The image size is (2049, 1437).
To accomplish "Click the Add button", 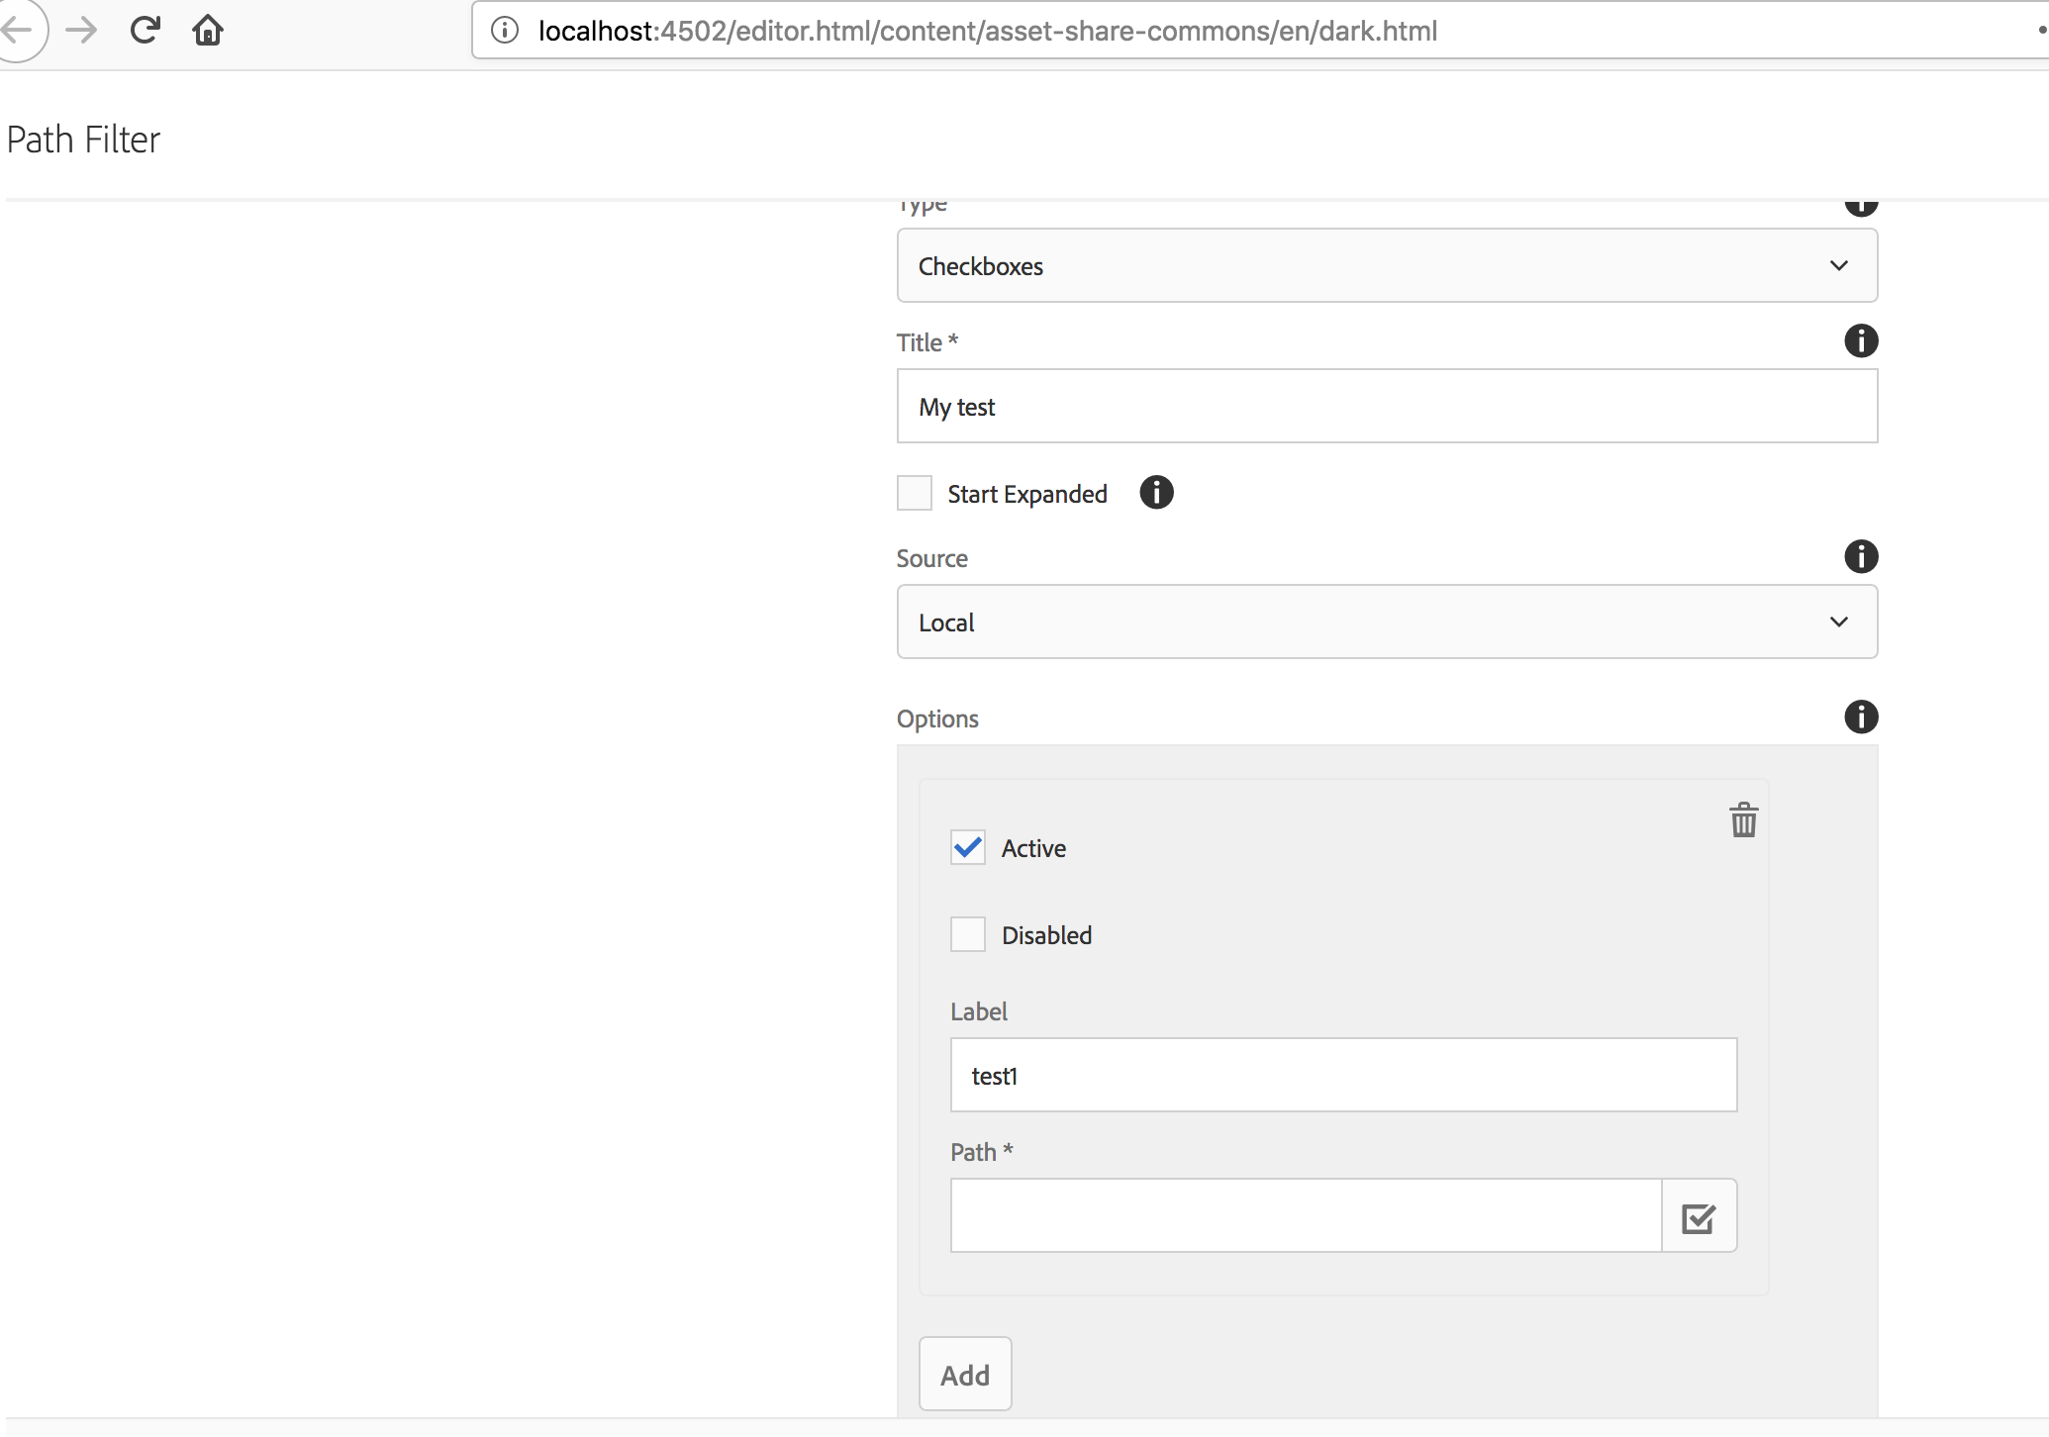I will click(x=964, y=1374).
